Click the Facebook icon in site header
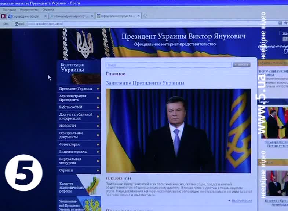 285,39
